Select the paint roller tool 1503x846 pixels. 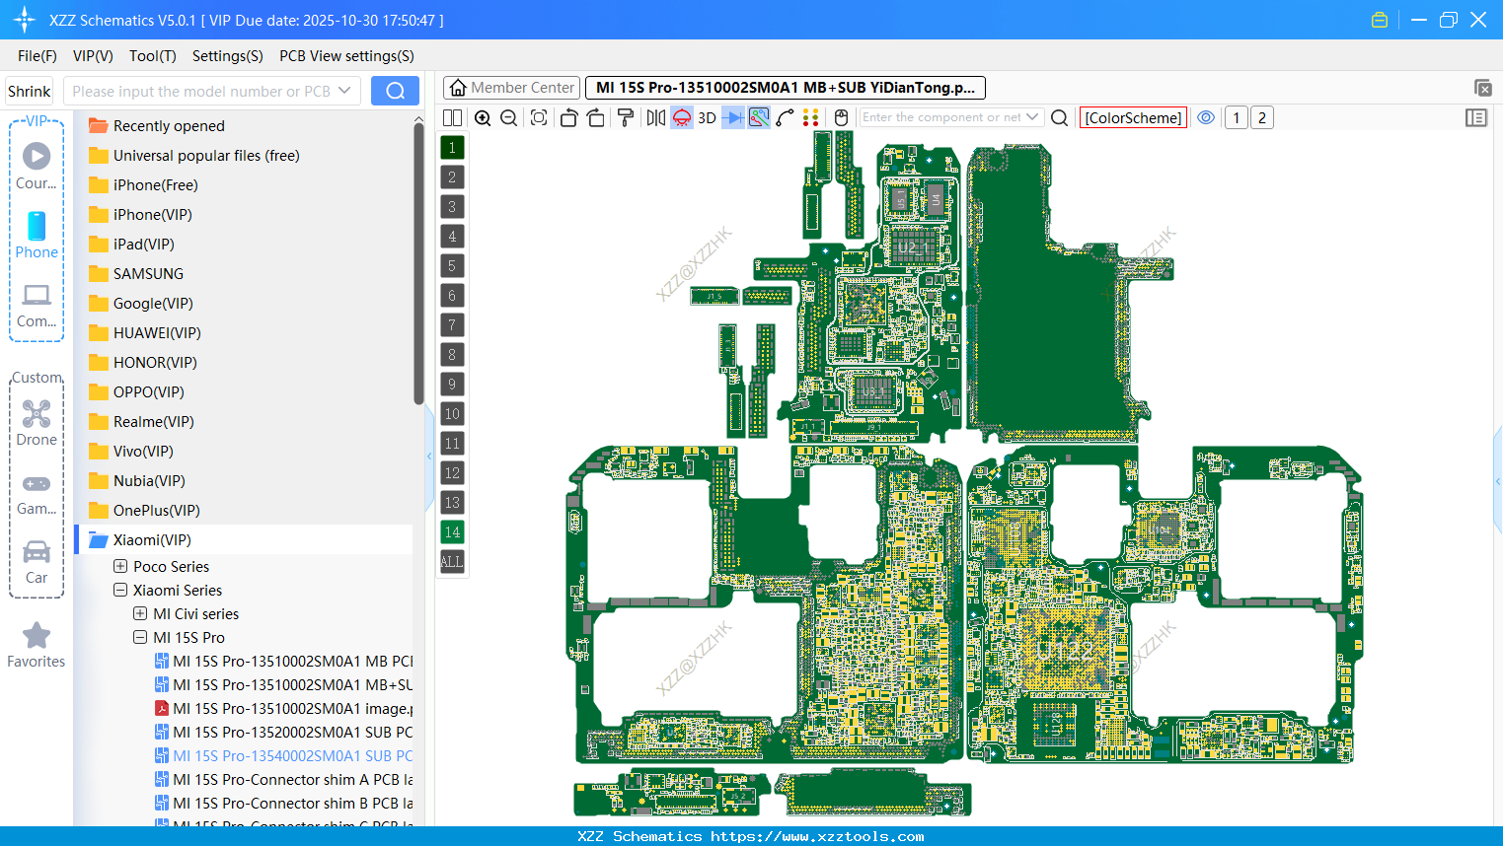click(625, 117)
